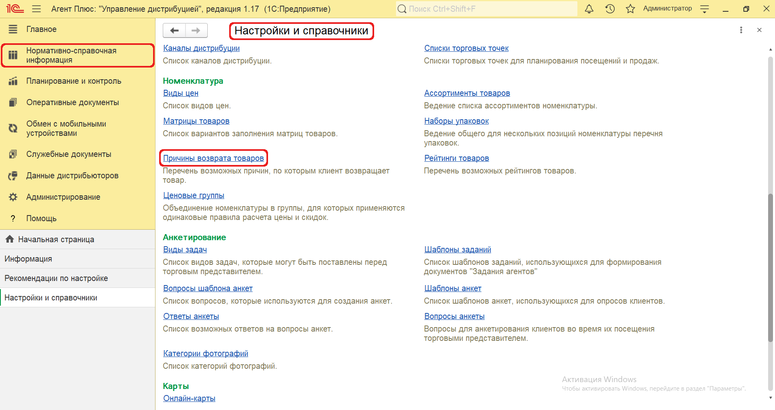This screenshot has width=775, height=410.
Task: Open Рейтинги товаров link
Action: click(x=456, y=158)
